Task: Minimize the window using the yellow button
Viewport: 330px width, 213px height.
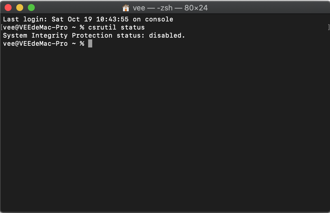Action: pyautogui.click(x=20, y=8)
